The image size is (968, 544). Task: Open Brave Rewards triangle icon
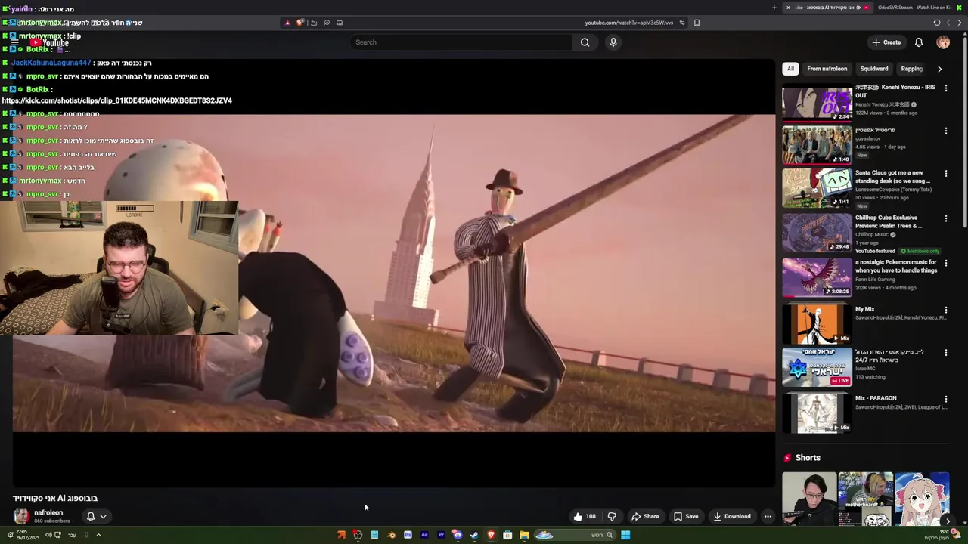tap(287, 23)
